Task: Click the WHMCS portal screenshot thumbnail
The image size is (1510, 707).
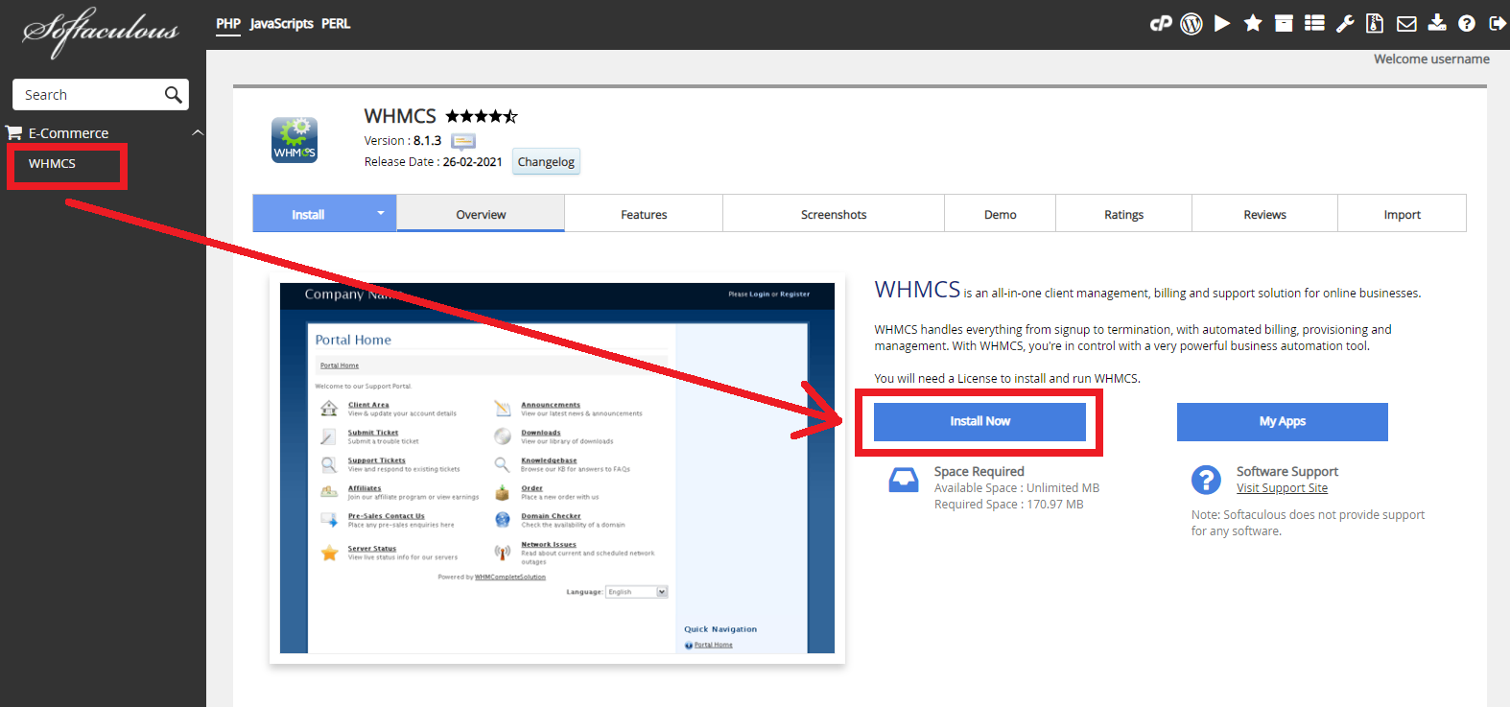Action: pyautogui.click(x=557, y=468)
